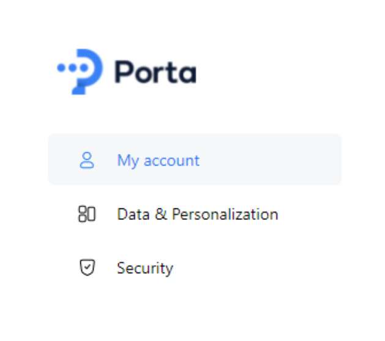The image size is (385, 341).
Task: Click empty area of highlighted My account row
Action: [270, 159]
